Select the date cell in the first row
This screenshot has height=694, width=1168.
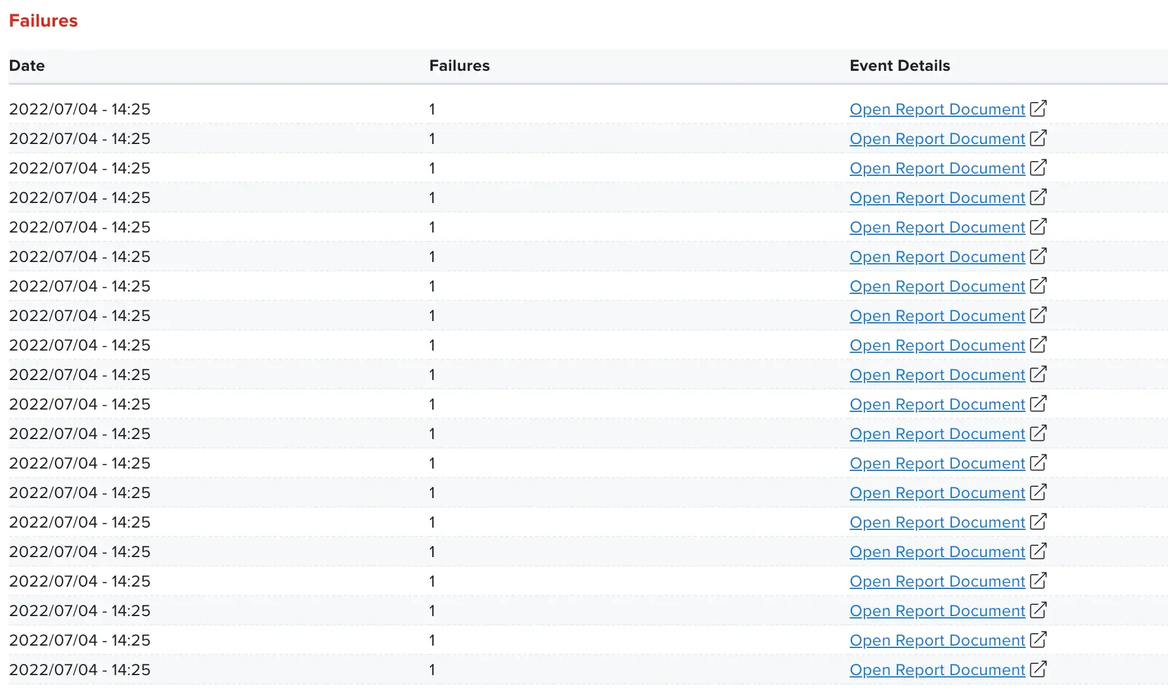tap(80, 109)
